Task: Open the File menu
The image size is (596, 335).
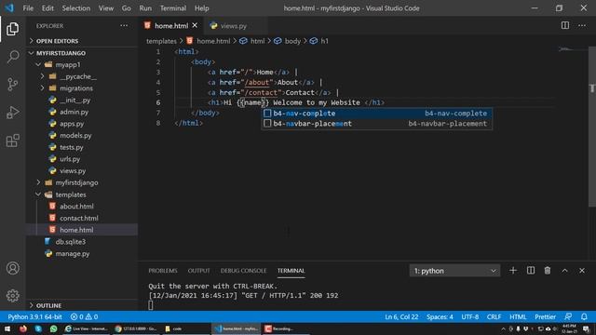Action: [28, 8]
